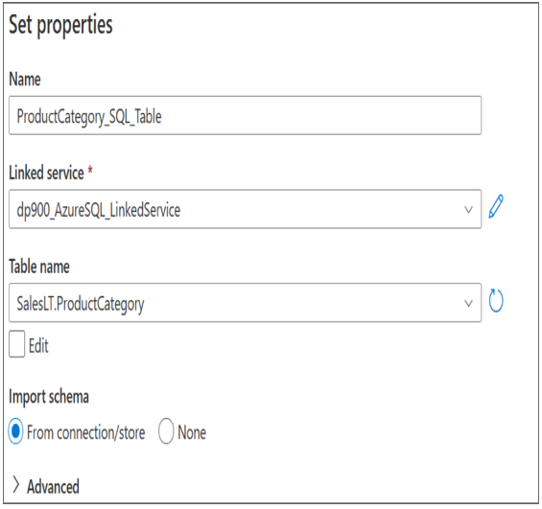Click the From connection/store label text

coord(86,432)
